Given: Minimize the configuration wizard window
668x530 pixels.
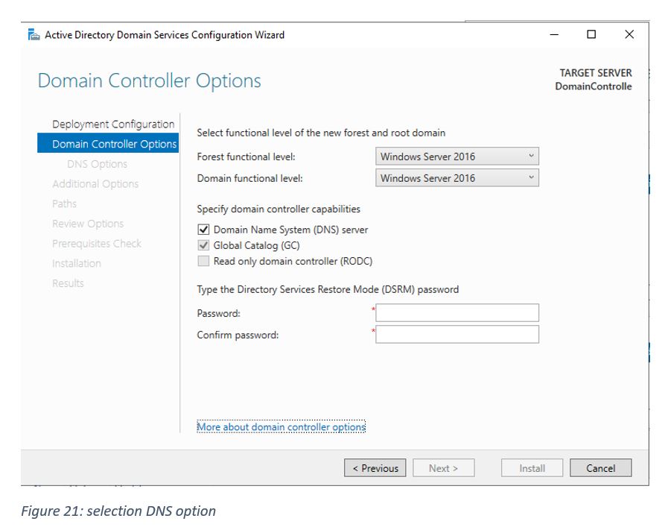Looking at the screenshot, I should point(554,34).
